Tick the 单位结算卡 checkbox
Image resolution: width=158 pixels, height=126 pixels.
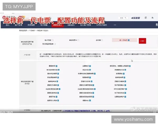click(x=78, y=40)
